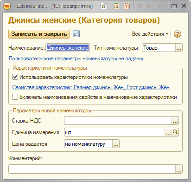Click the M+ memory add icon
The height and width of the screenshot is (182, 191).
pyautogui.click(x=150, y=6)
